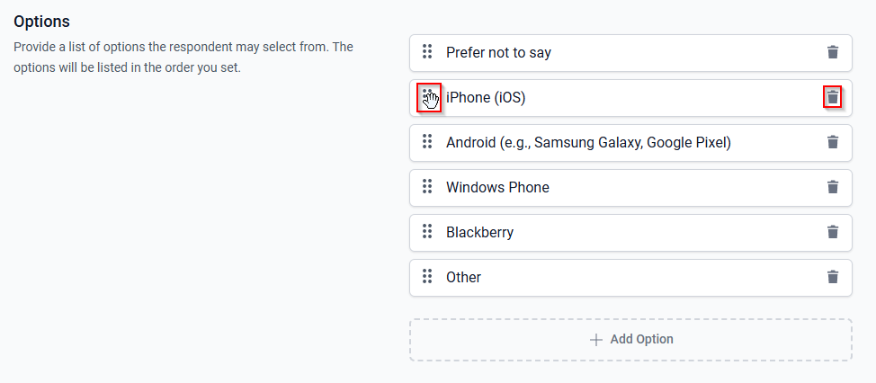Click drag handle of "Prefer not to say"
This screenshot has width=876, height=383.
pyautogui.click(x=427, y=51)
